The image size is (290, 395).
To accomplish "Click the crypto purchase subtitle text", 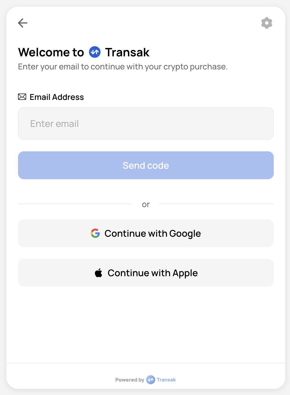I will (x=123, y=67).
